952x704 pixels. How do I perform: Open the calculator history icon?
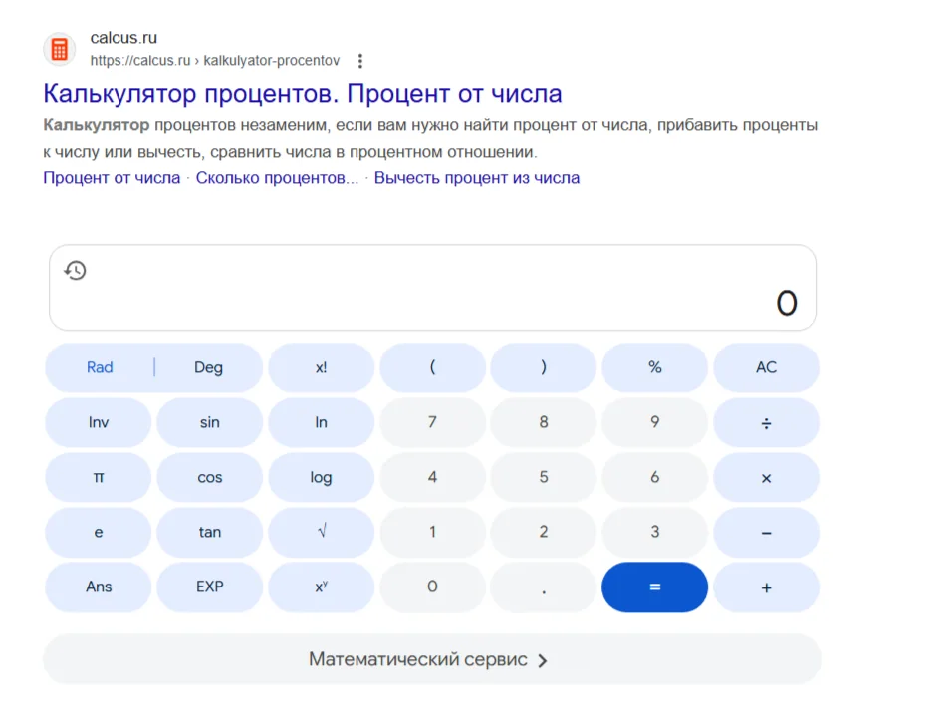click(76, 270)
